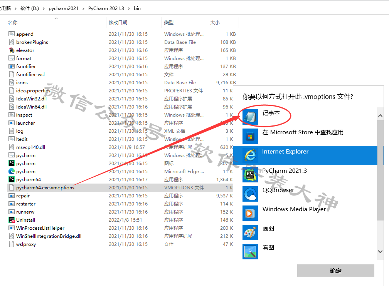Select the 记事本 entry text
Screen dimensions: 389x299
pyautogui.click(x=271, y=113)
